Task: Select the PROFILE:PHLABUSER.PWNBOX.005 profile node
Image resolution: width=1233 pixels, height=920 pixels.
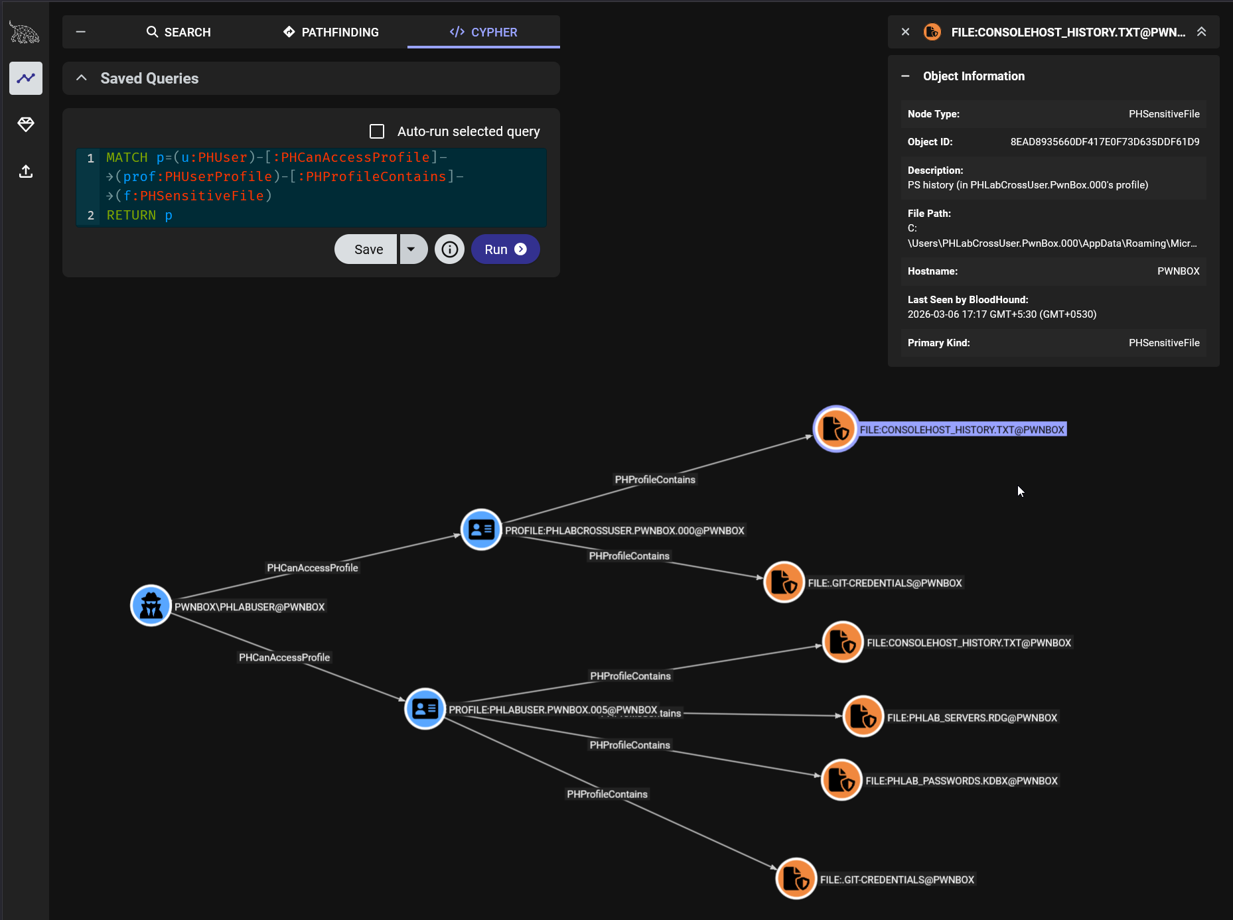Action: [425, 709]
